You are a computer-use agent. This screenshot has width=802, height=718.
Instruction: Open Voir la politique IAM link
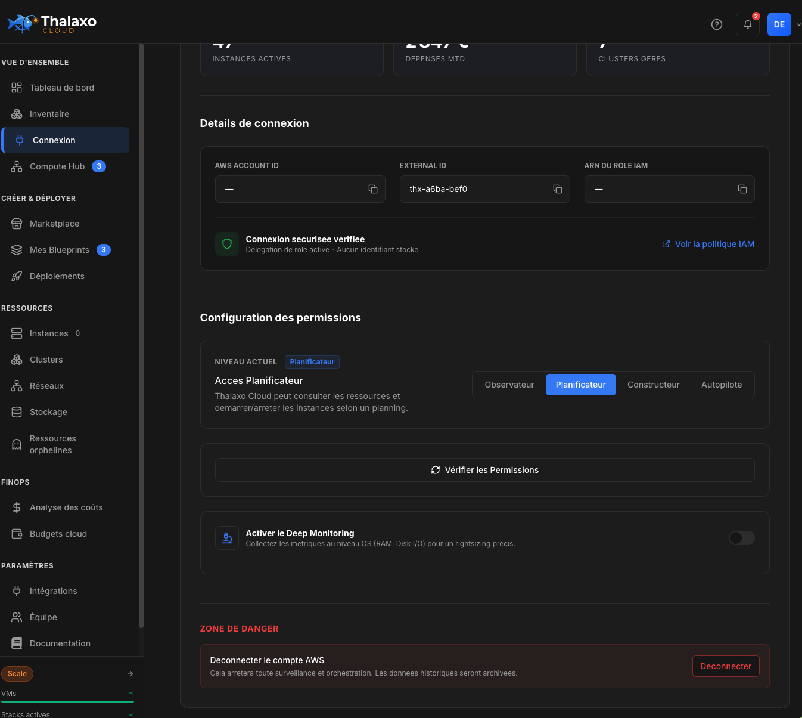pos(708,244)
